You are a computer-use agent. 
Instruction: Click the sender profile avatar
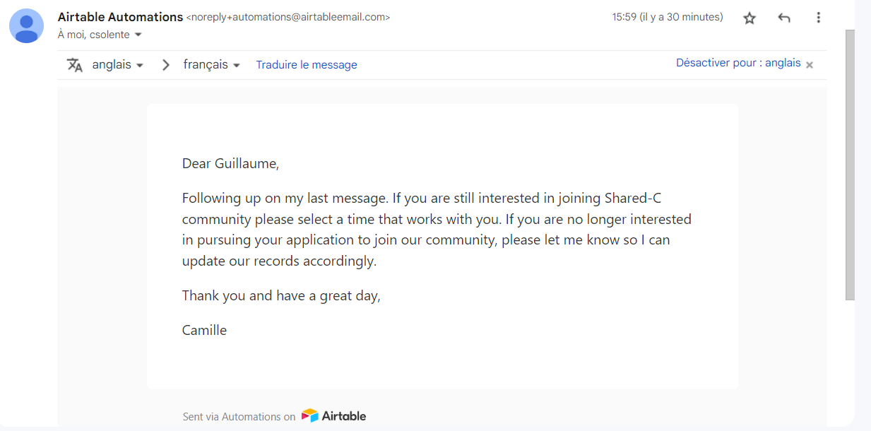point(27,26)
